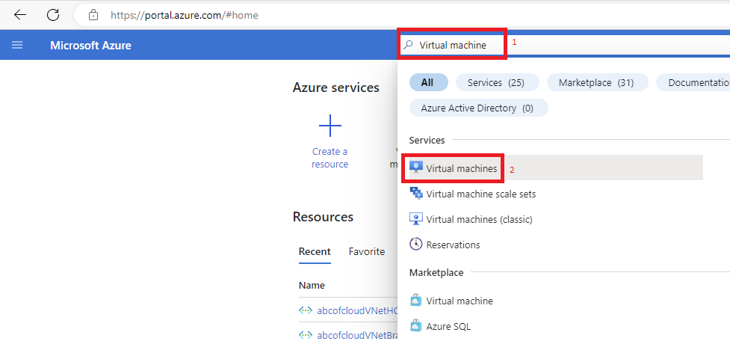This screenshot has width=730, height=344.
Task: Click the Resources heading
Action: pyautogui.click(x=323, y=217)
